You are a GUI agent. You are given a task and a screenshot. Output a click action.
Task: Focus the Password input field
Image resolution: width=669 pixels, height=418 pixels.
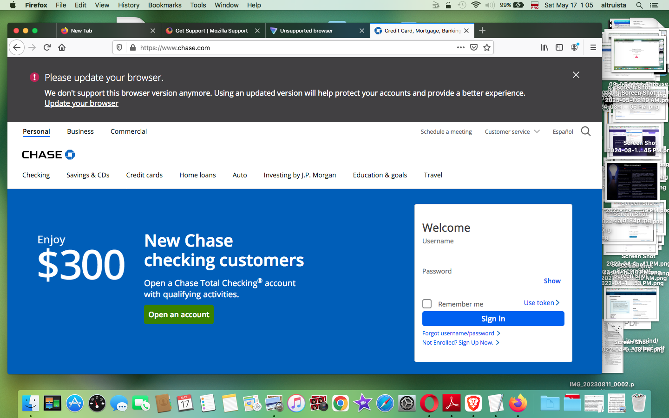[482, 281]
